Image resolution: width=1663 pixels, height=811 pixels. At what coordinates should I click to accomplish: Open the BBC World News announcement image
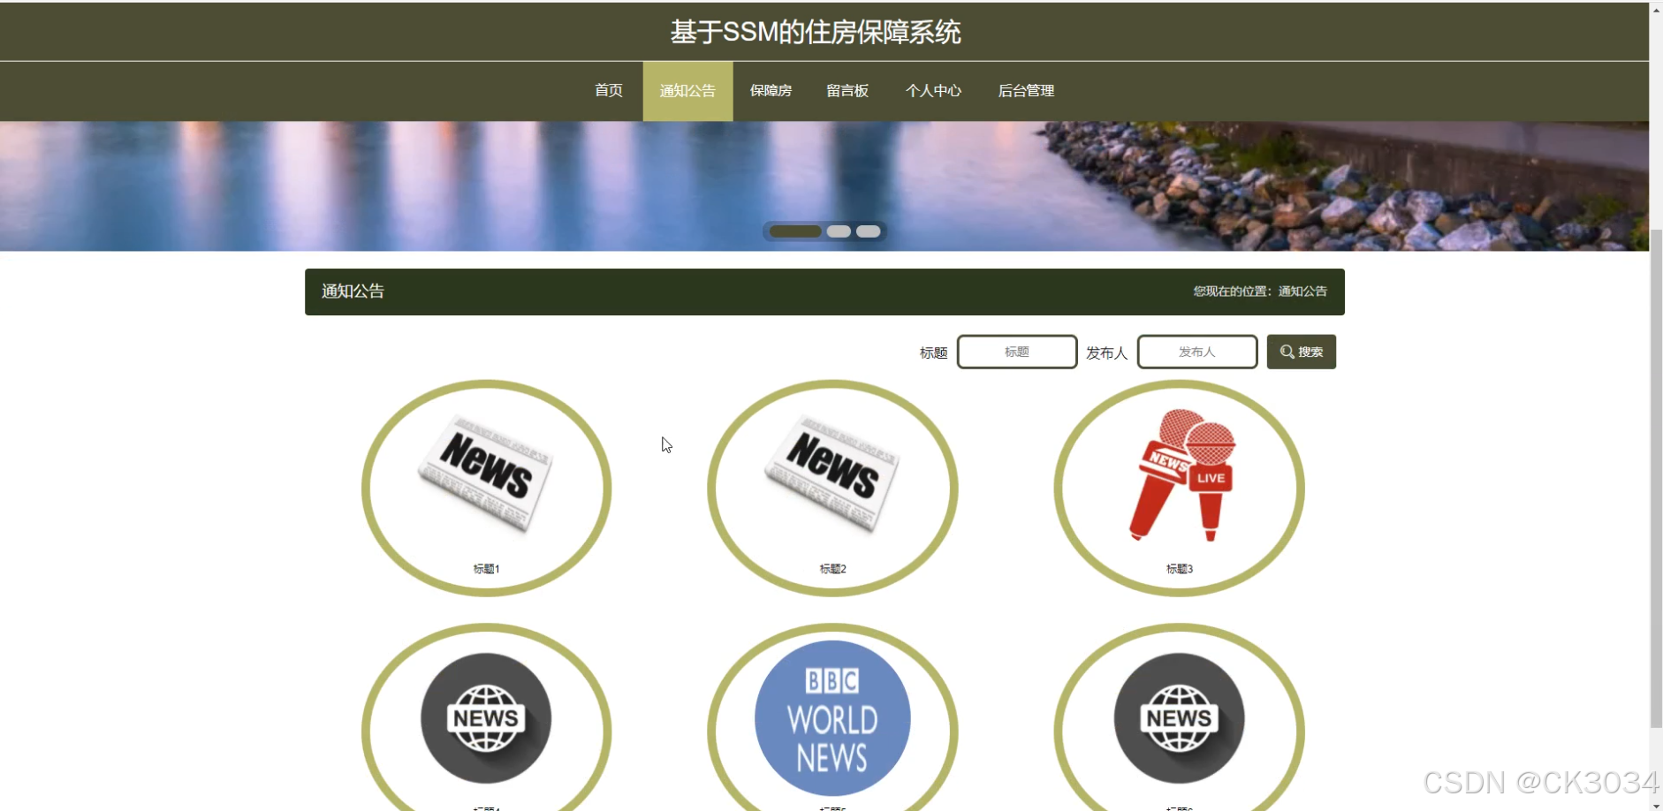tap(832, 718)
